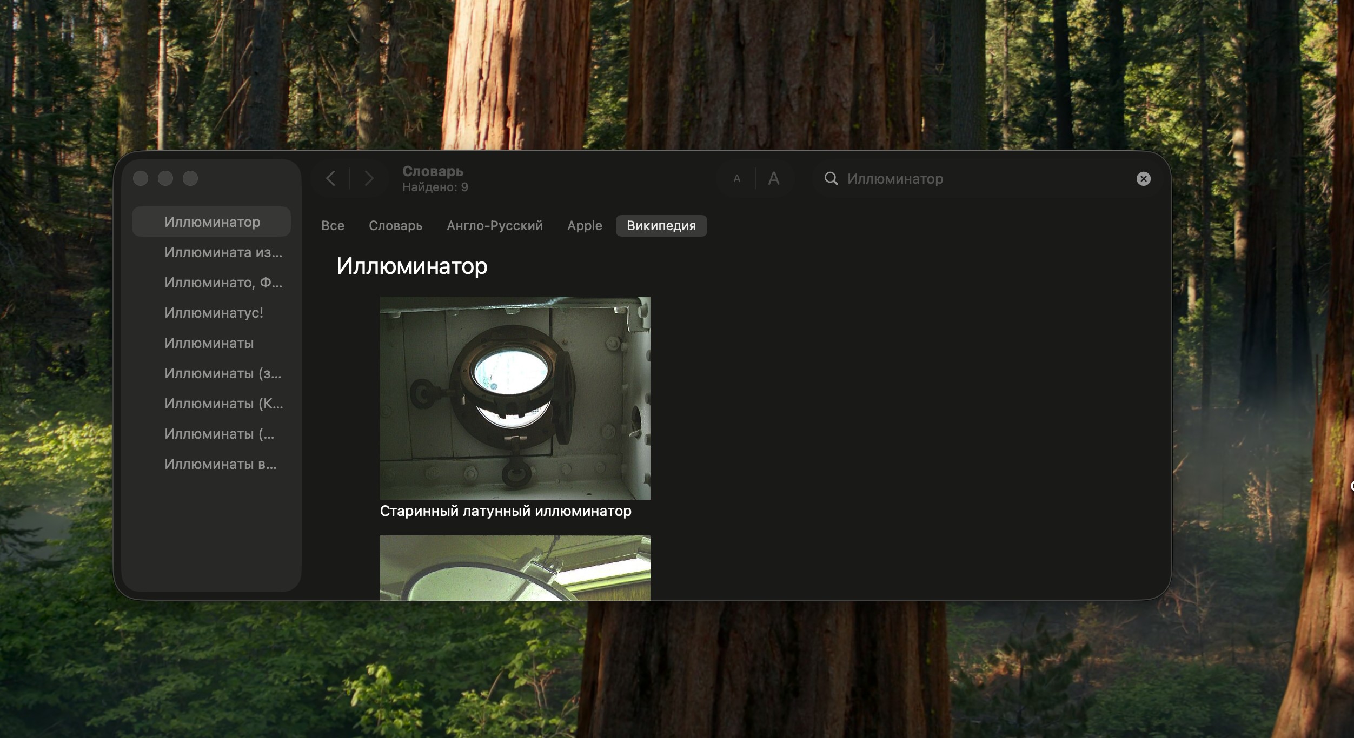Select Иллюминатор in the results sidebar
This screenshot has width=1354, height=738.
tap(212, 222)
